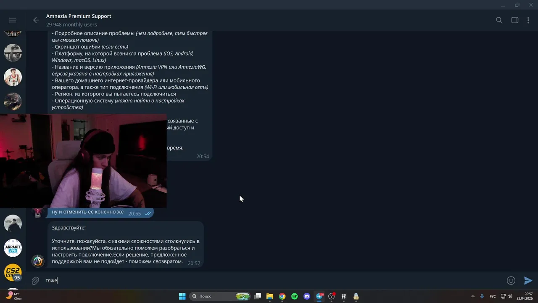Open the clock showing 20:57 22.04.2026
The image size is (538, 303).
pos(525,296)
